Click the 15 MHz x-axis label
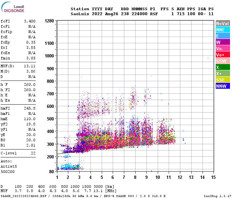The height and width of the screenshot is (198, 232). coord(213,177)
